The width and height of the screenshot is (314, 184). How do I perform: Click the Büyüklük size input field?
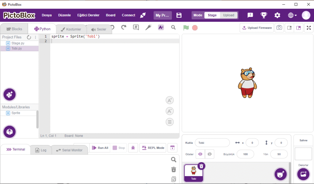pos(245,154)
